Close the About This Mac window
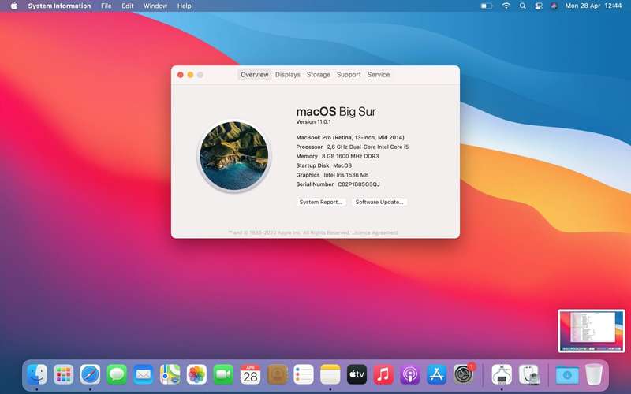This screenshot has height=394, width=631. click(181, 75)
